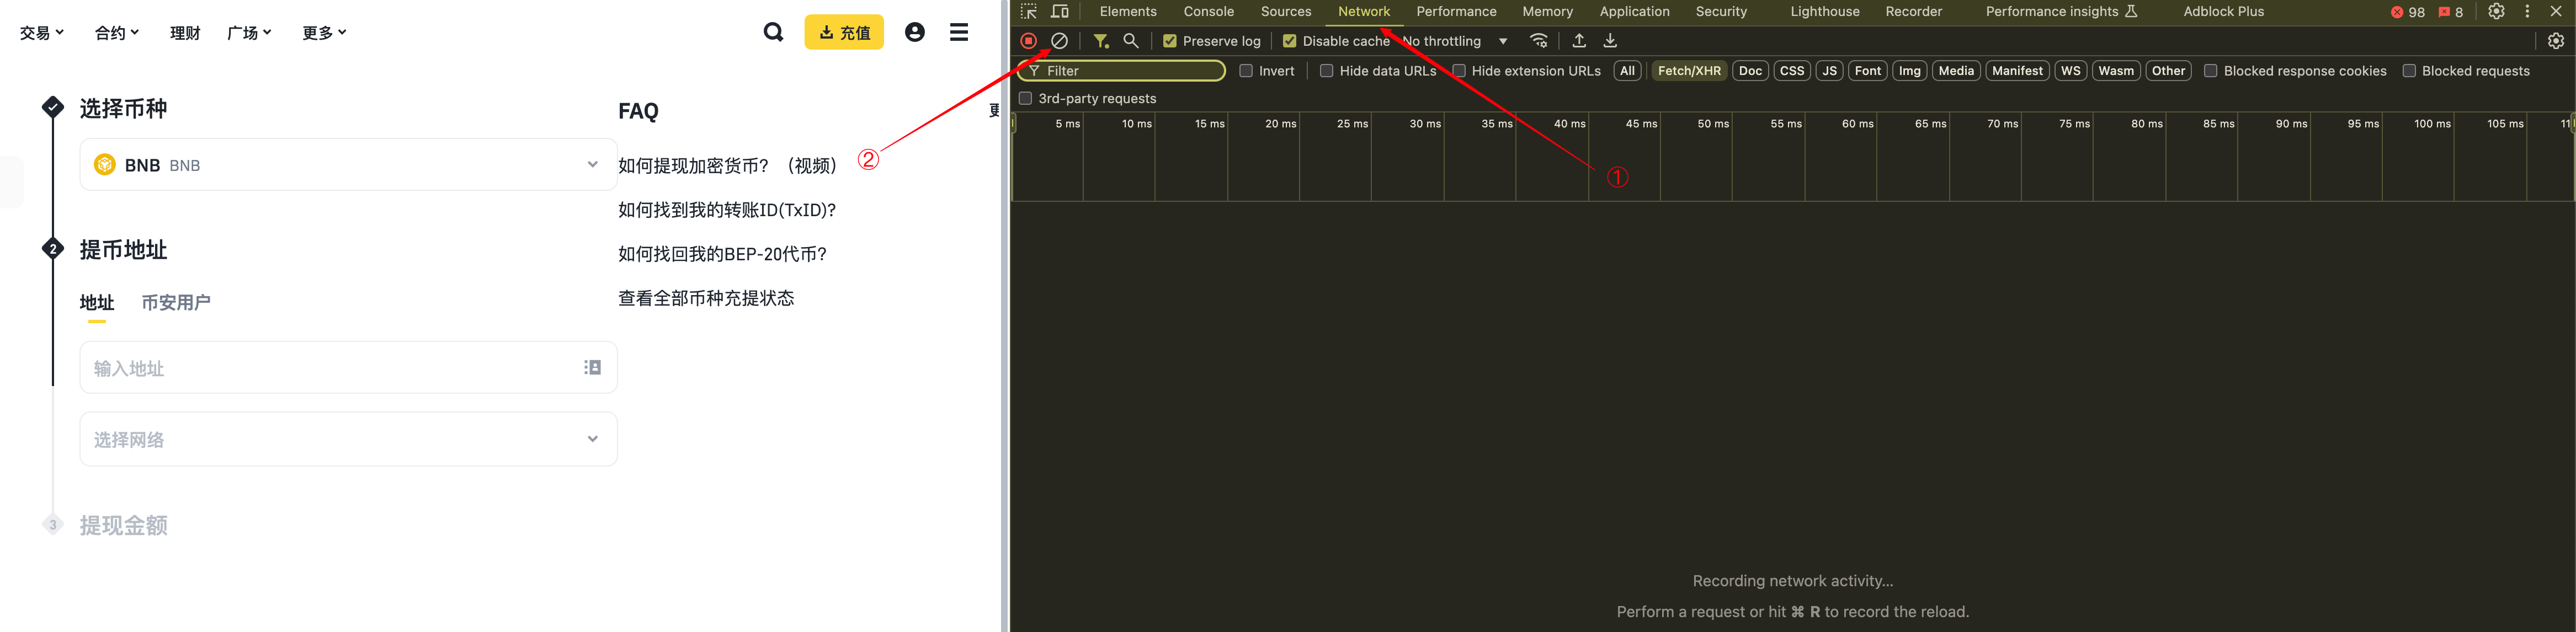The image size is (2576, 632).
Task: Open the website hamburger menu icon
Action: [x=958, y=32]
